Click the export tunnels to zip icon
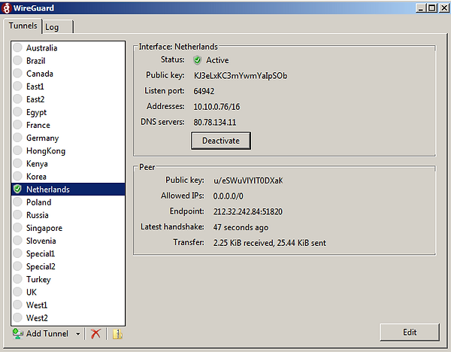Image resolution: width=451 pixels, height=352 pixels. pos(117,334)
